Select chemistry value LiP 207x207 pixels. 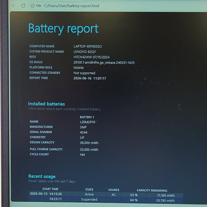coord(82,137)
